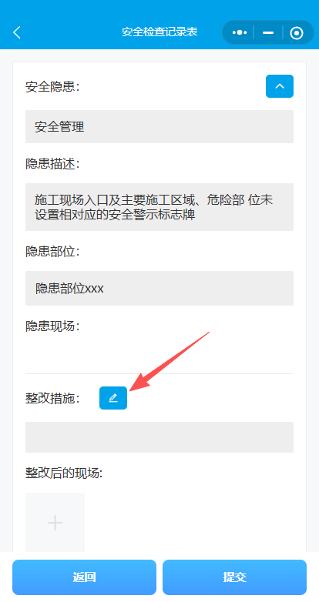Minimize the mini program with dash icon
This screenshot has width=319, height=602.
[268, 32]
